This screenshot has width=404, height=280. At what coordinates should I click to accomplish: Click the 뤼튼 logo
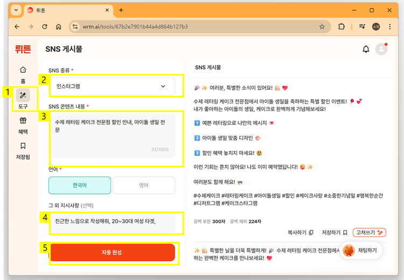pos(23,48)
